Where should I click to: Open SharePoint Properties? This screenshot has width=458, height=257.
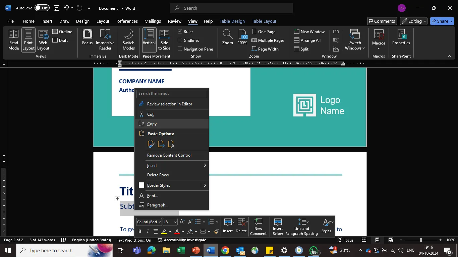[x=401, y=37]
